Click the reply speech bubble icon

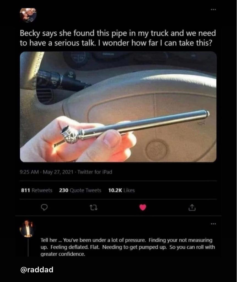44,208
